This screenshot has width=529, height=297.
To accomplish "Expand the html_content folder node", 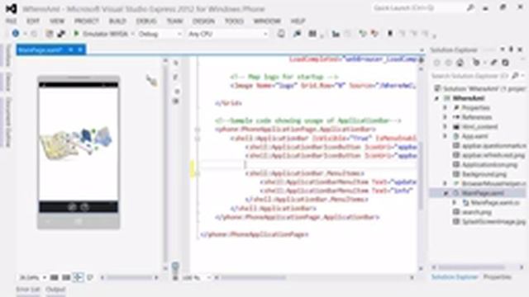I will click(446, 126).
